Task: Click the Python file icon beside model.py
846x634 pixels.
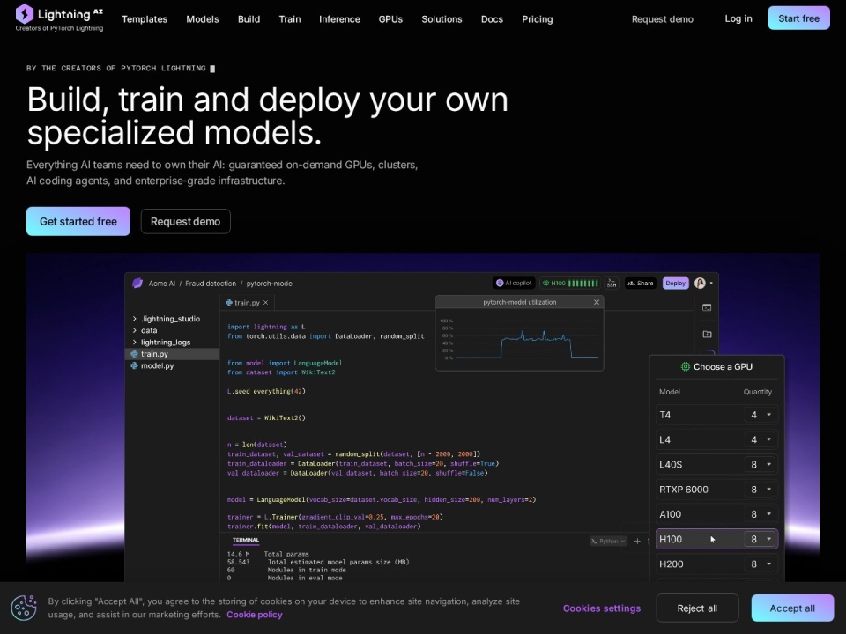Action: tap(134, 365)
